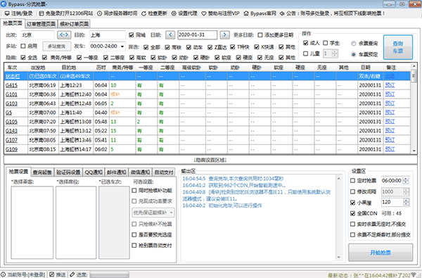This screenshot has height=278, width=422.
Task: Open 赞助与注册VIP toolbar item
Action: [220, 13]
